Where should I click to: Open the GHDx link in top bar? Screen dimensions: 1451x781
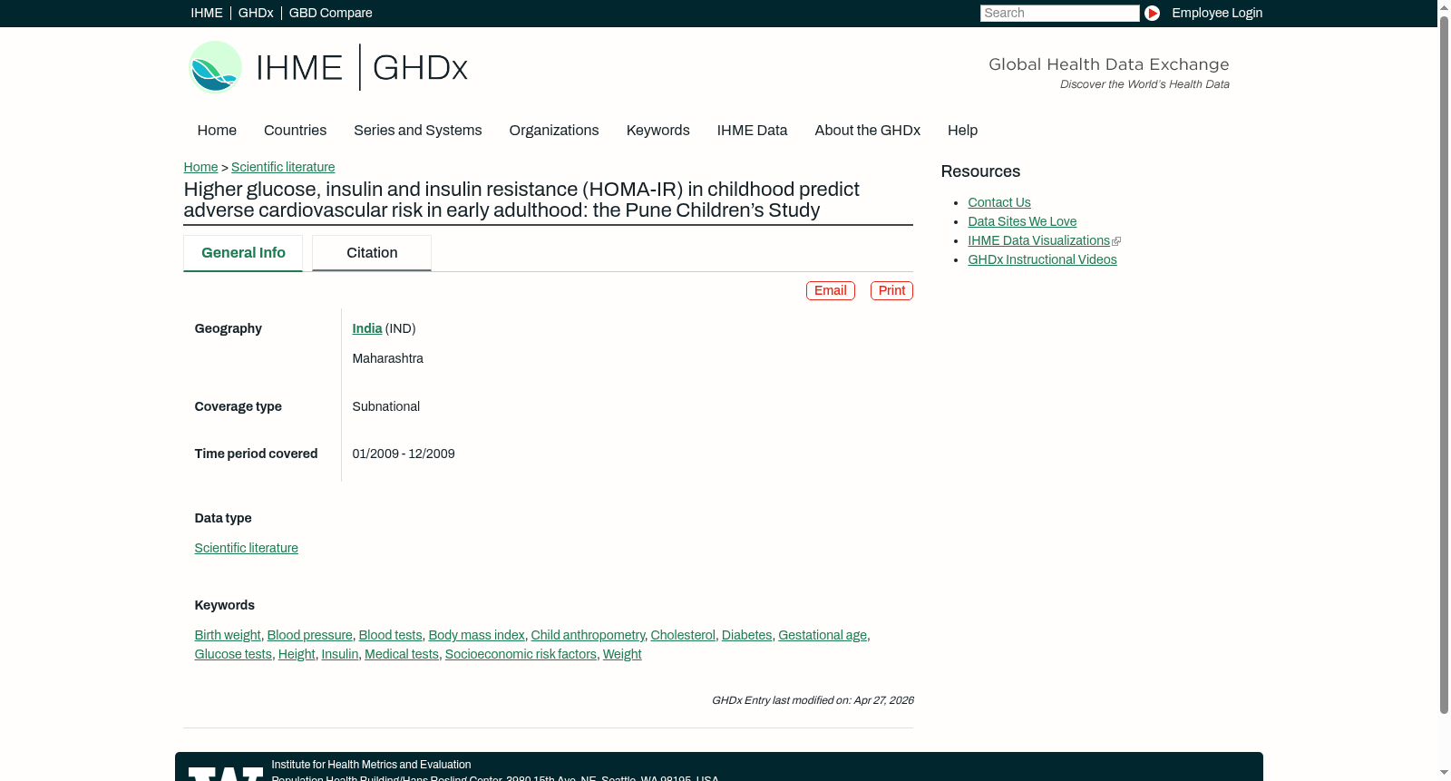(x=256, y=13)
